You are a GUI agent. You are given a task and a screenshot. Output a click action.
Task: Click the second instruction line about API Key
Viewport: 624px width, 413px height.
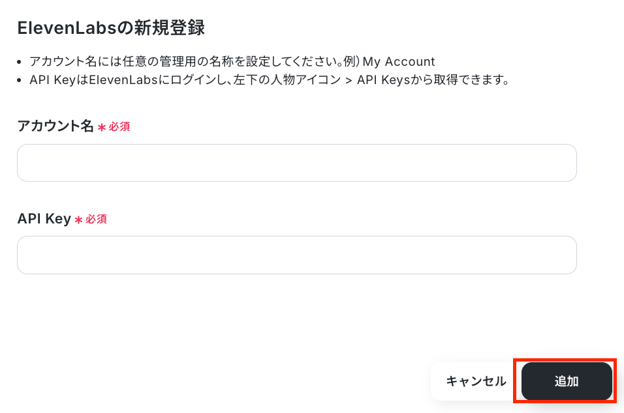tap(269, 80)
